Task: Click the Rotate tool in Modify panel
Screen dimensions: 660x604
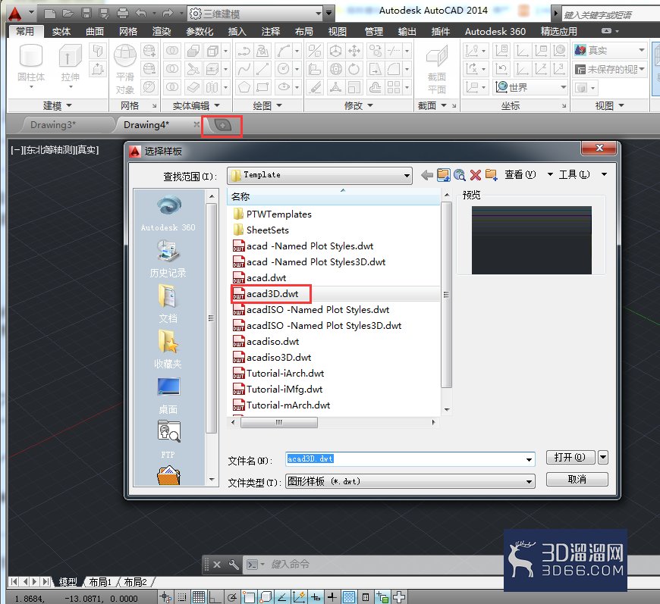Action: (354, 69)
